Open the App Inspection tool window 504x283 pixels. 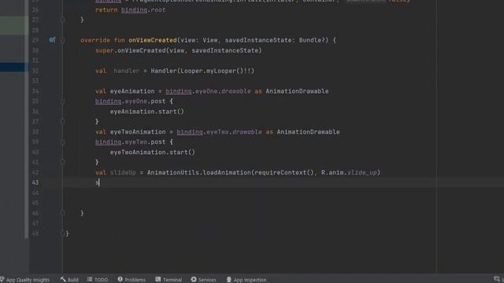pyautogui.click(x=246, y=280)
